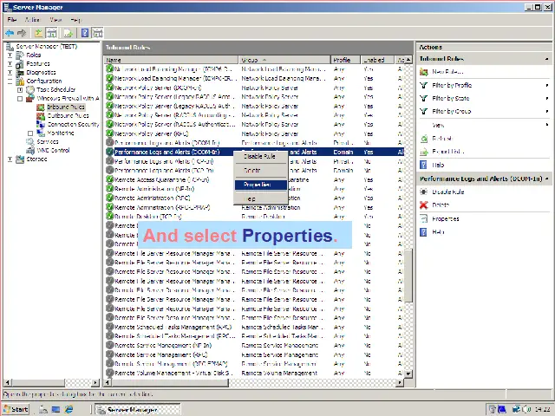Image resolution: width=555 pixels, height=416 pixels.
Task: Click the Help icon in Inbound Rules actions
Action: [423, 166]
